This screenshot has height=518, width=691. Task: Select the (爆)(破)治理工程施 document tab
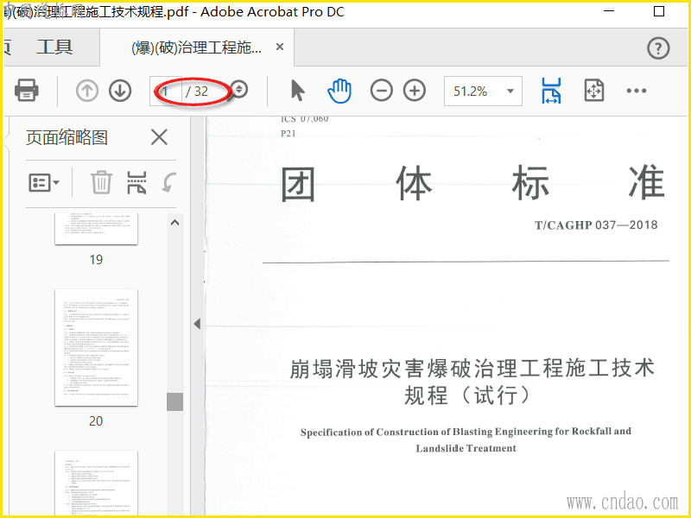pos(197,47)
